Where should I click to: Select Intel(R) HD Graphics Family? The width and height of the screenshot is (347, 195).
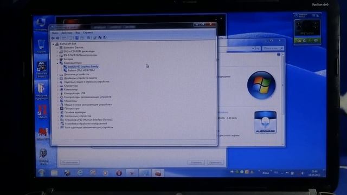[83, 67]
